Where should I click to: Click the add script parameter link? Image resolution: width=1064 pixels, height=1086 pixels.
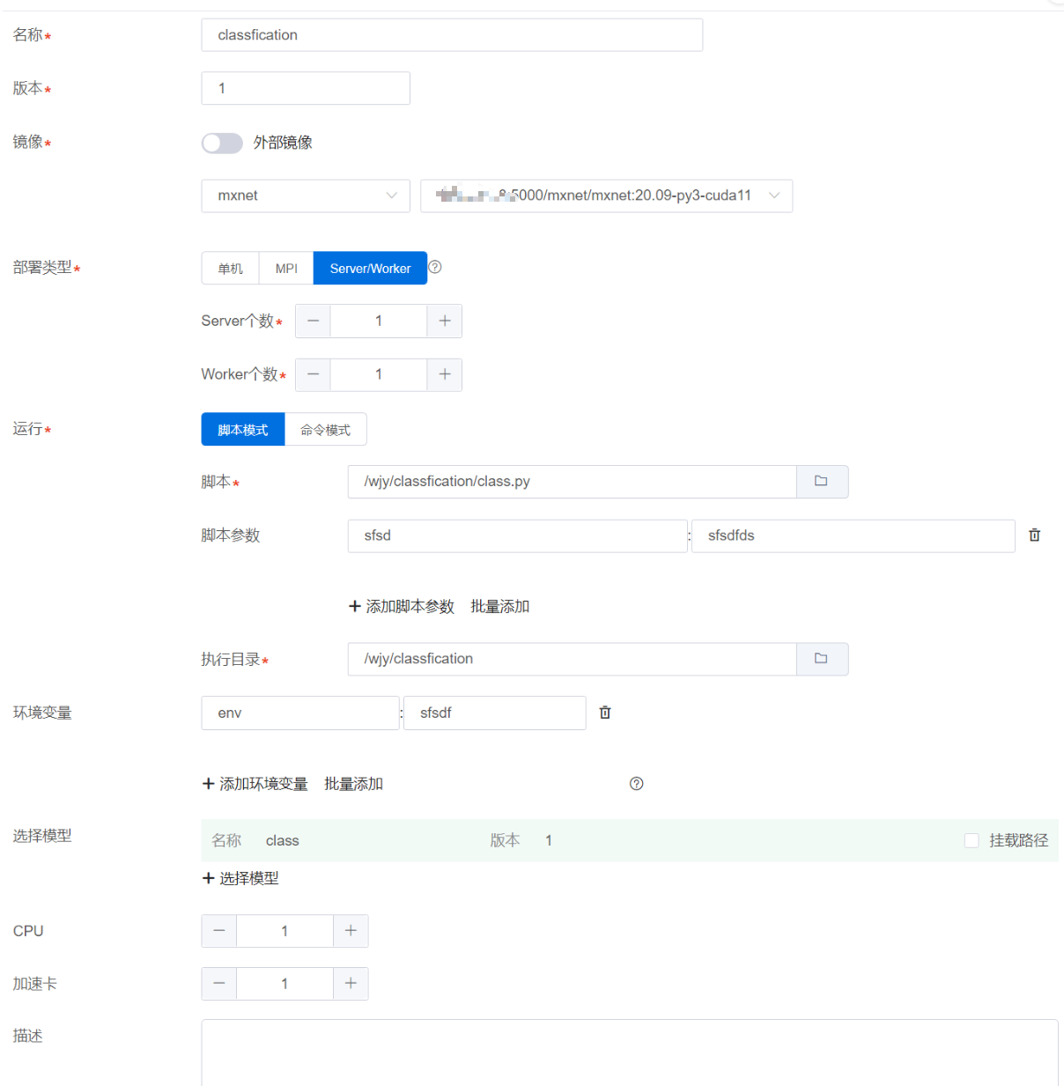[x=402, y=607]
